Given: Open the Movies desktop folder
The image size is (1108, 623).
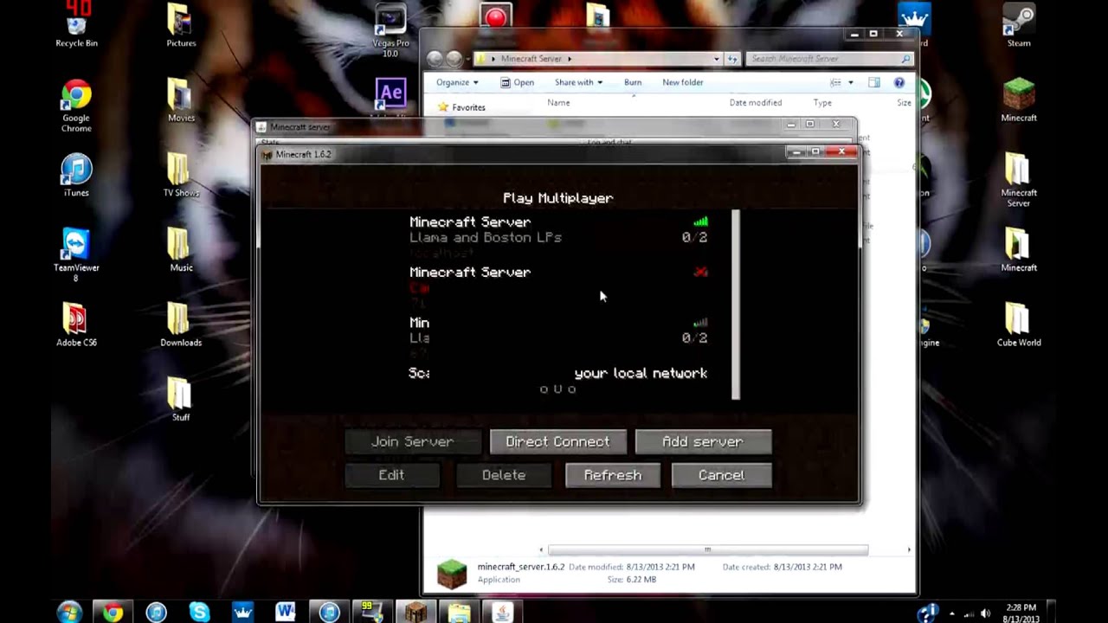Looking at the screenshot, I should [x=181, y=100].
